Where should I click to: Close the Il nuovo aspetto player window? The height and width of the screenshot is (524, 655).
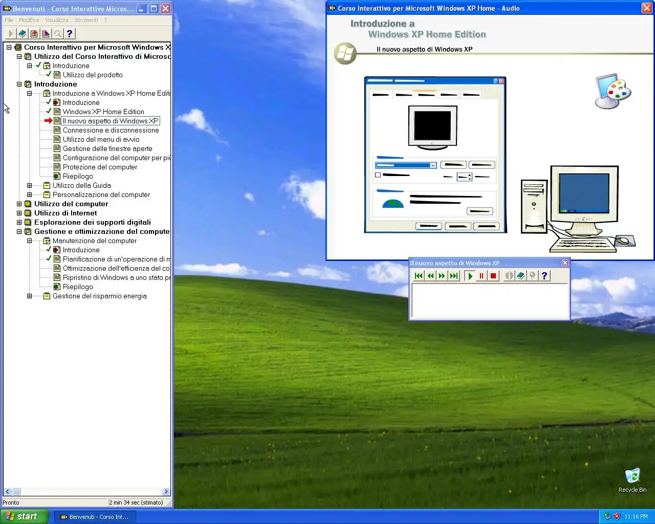(x=565, y=263)
